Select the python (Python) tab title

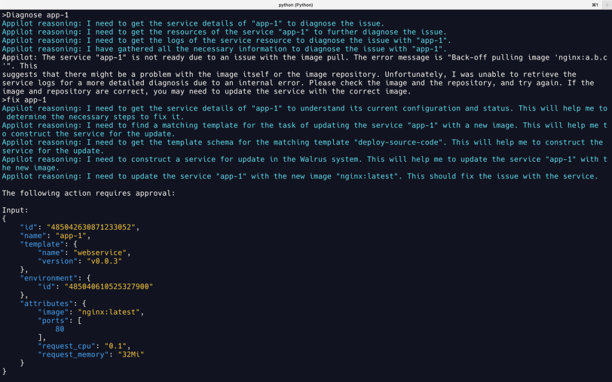[295, 5]
